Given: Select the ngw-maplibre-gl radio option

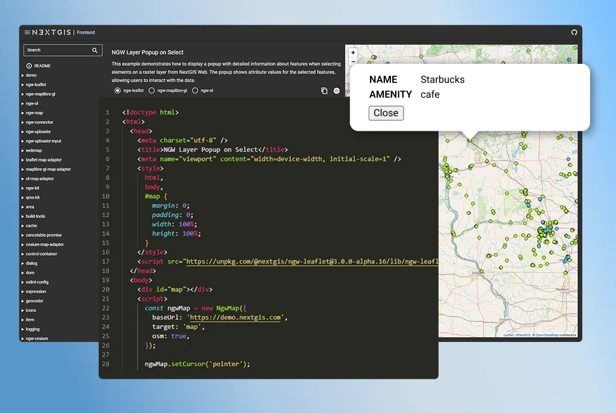Looking at the screenshot, I should tap(152, 90).
